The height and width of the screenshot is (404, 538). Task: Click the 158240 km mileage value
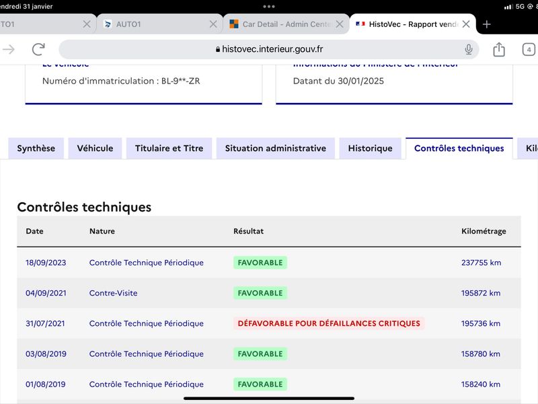click(481, 384)
